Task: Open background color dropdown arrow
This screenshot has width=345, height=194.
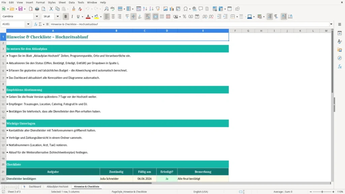Action: (x=254, y=17)
